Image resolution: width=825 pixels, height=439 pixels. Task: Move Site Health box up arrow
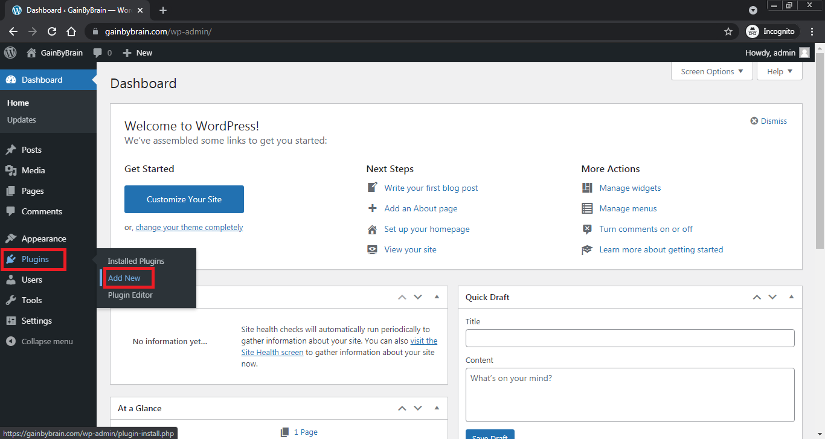(x=402, y=297)
